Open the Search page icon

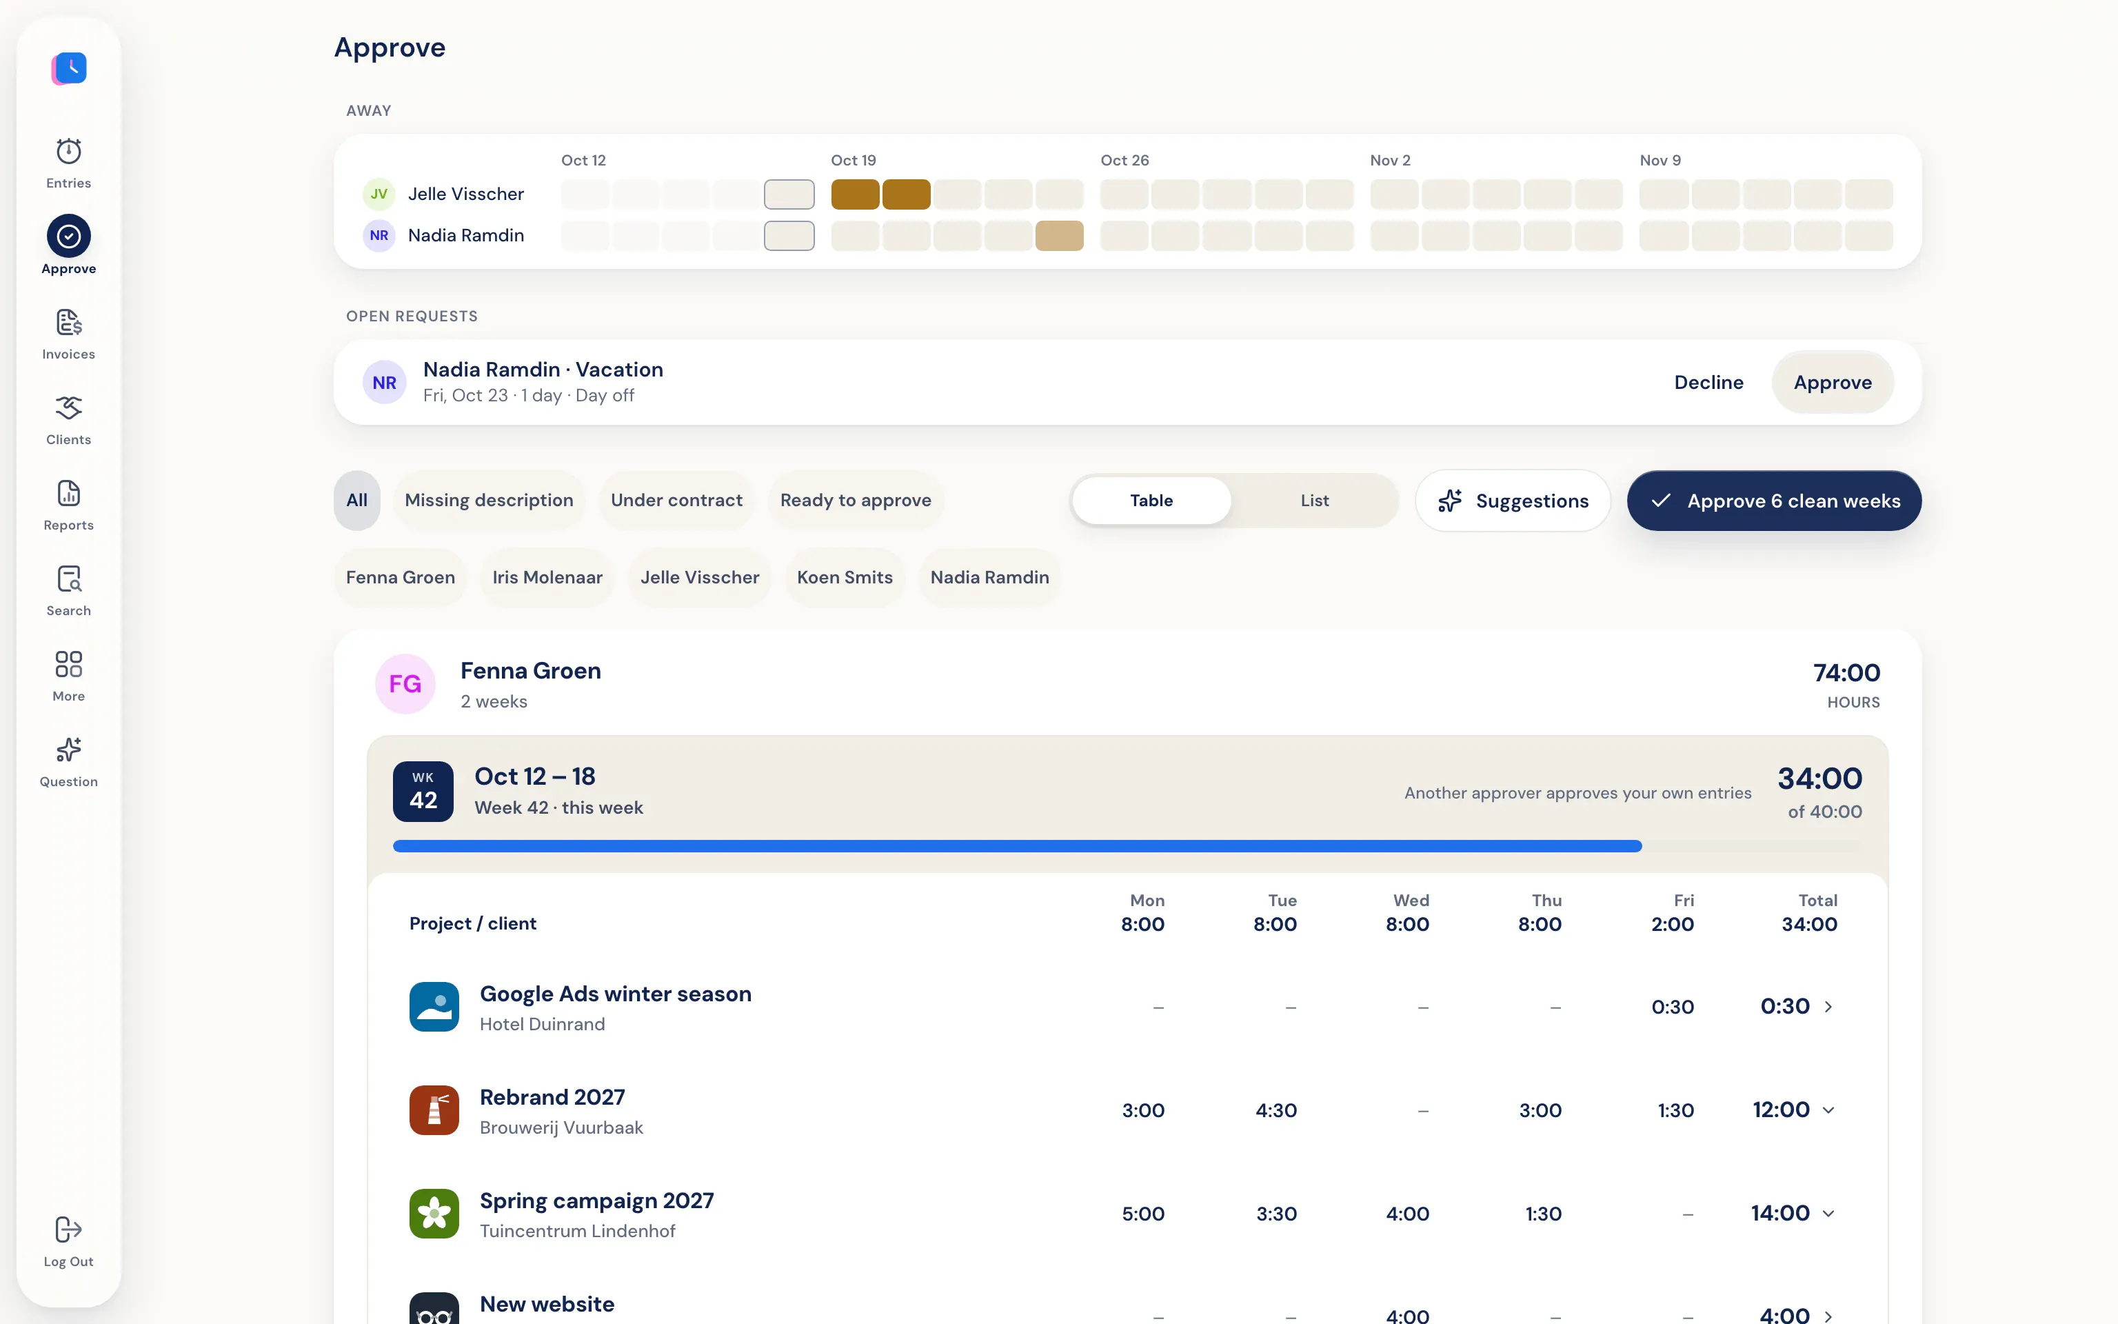(68, 579)
